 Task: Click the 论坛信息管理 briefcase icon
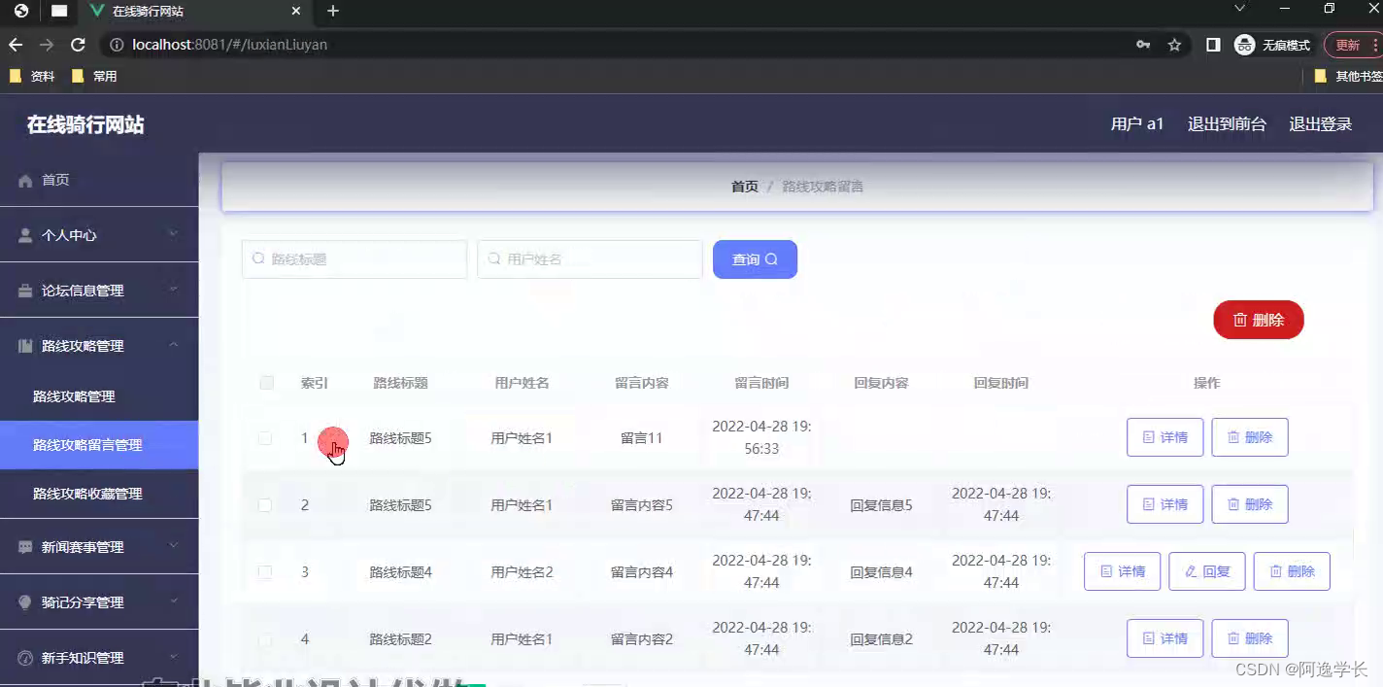click(x=26, y=291)
